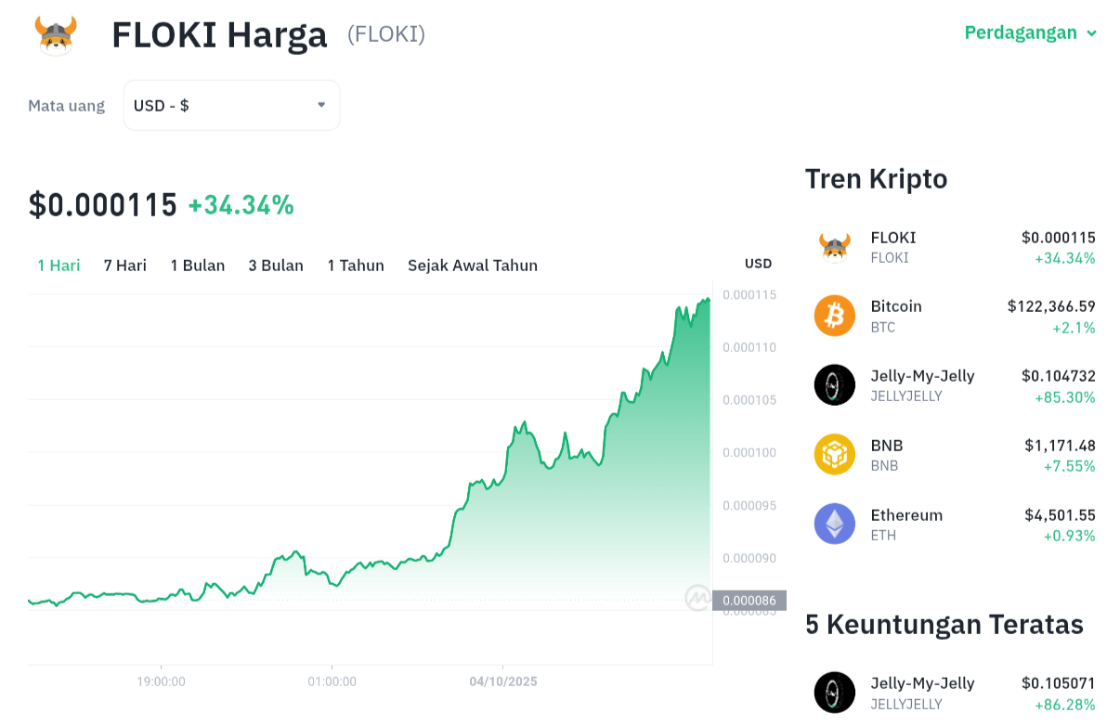Screen dimensions: 1107x726
Task: Click the FLOKI icon in Tren Kripto list
Action: (834, 247)
